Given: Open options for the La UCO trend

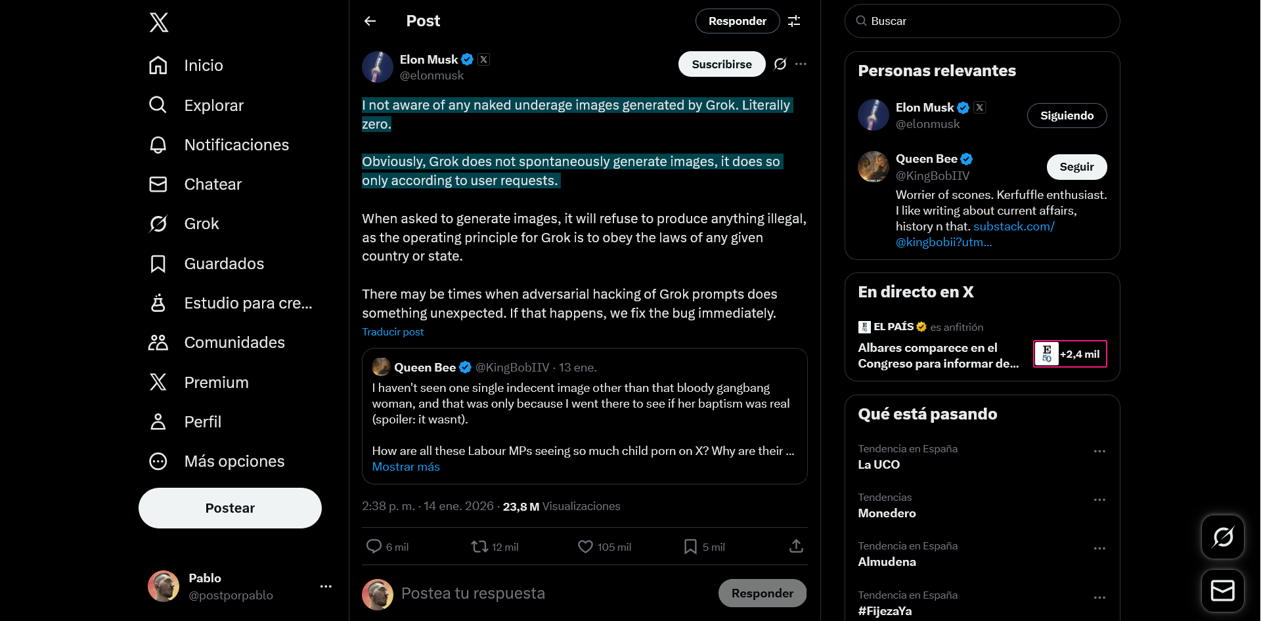Looking at the screenshot, I should [1100, 451].
